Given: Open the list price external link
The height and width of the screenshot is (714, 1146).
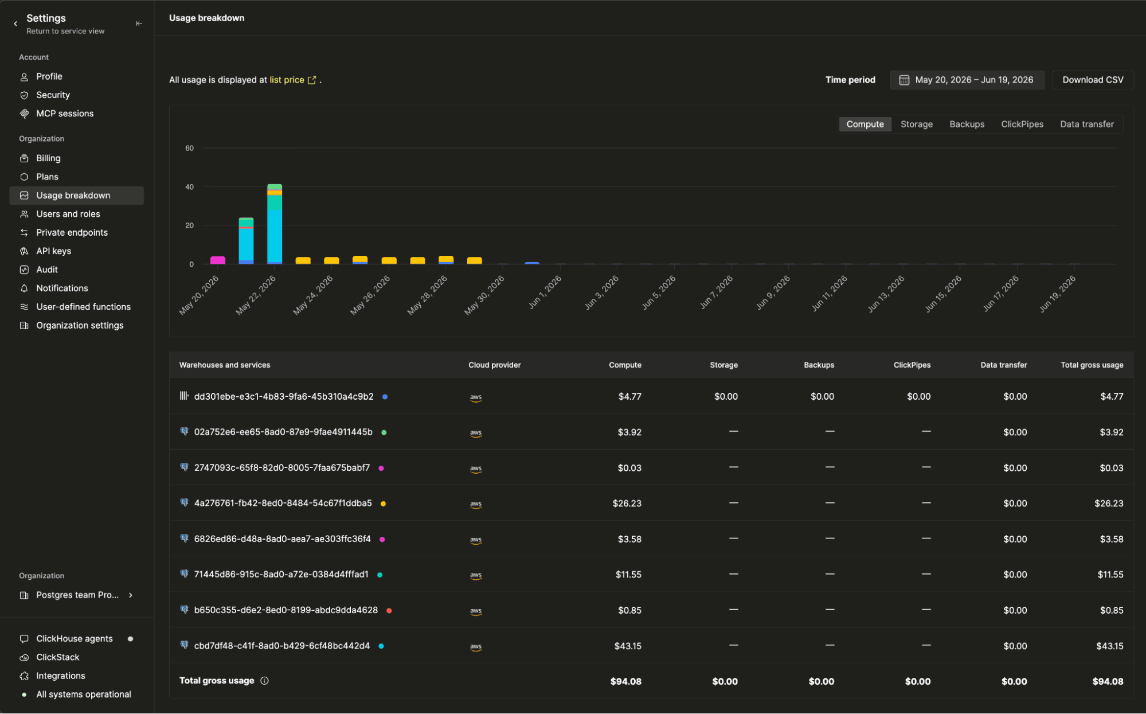Looking at the screenshot, I should tap(293, 80).
